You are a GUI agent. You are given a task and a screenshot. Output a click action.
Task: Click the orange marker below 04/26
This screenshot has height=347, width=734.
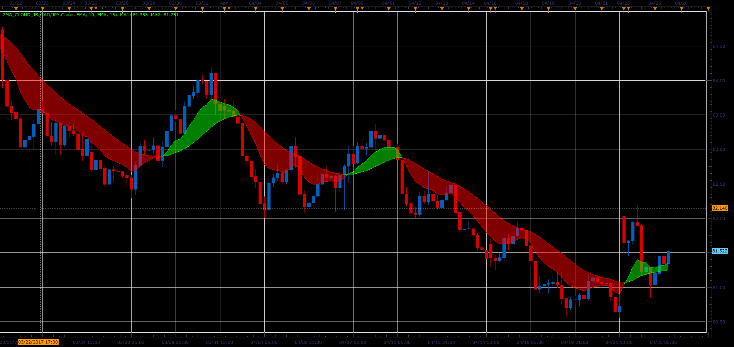(681, 8)
